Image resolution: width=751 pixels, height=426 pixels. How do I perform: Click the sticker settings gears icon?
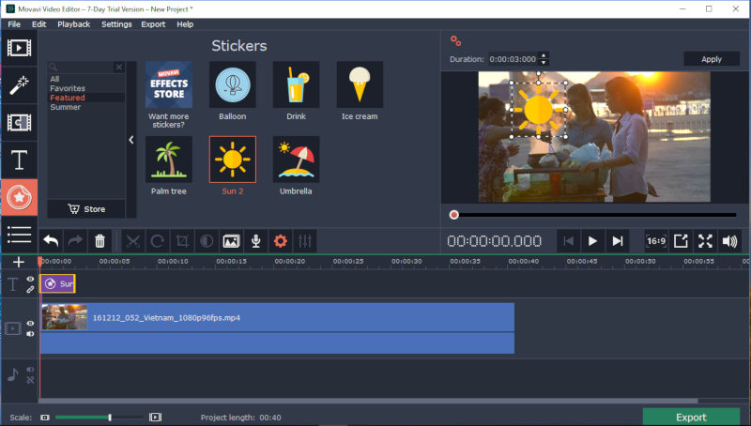(x=455, y=41)
